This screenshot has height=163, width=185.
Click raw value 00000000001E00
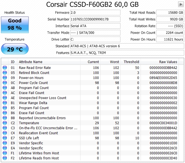pos(163,143)
